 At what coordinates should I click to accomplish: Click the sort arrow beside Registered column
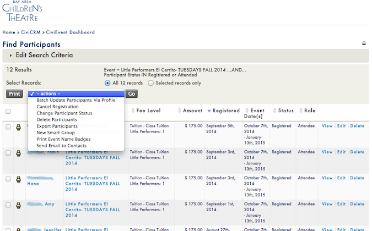(209, 111)
